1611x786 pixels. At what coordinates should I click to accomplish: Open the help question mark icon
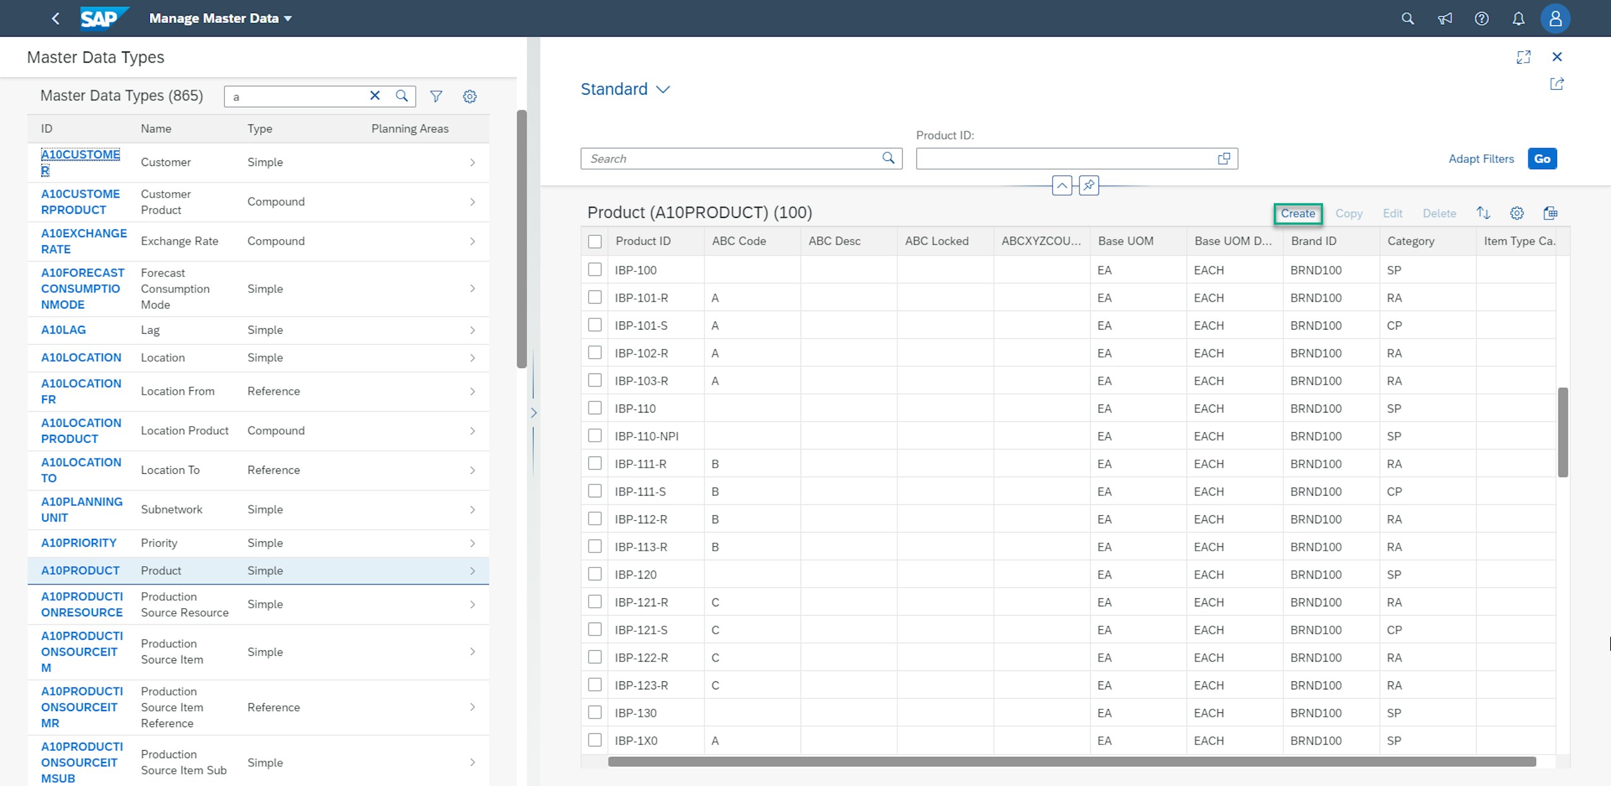[1481, 19]
